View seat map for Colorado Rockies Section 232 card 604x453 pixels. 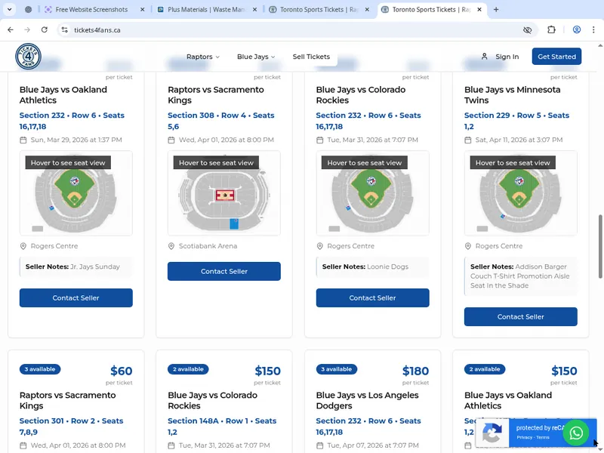click(372, 193)
